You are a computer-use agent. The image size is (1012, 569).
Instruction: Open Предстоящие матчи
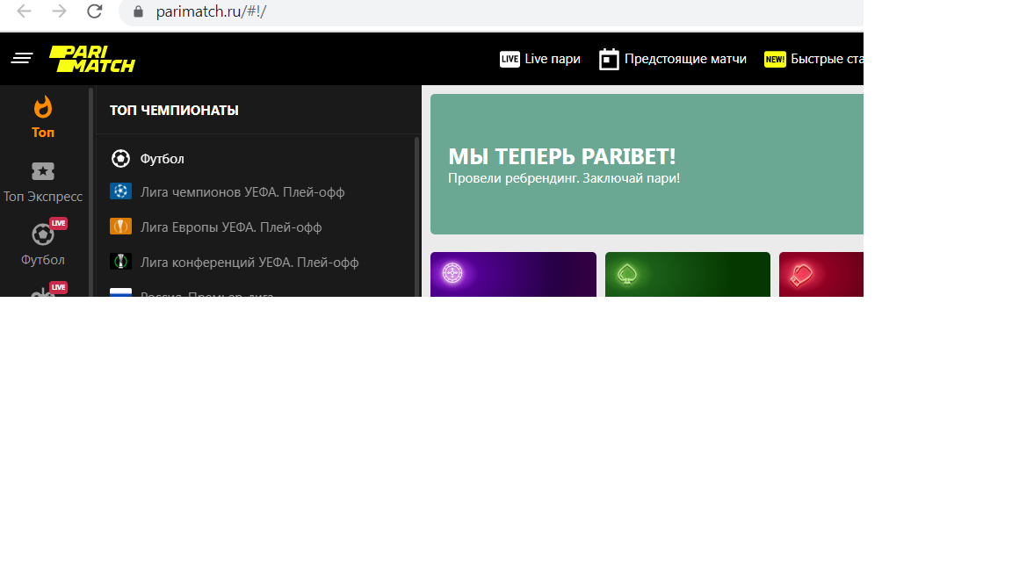pos(673,59)
